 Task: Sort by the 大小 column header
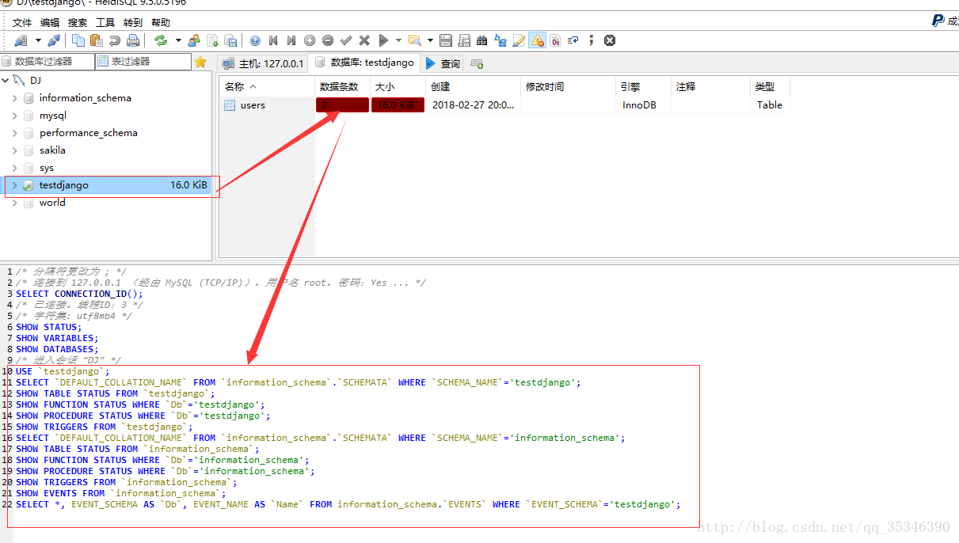[x=398, y=87]
